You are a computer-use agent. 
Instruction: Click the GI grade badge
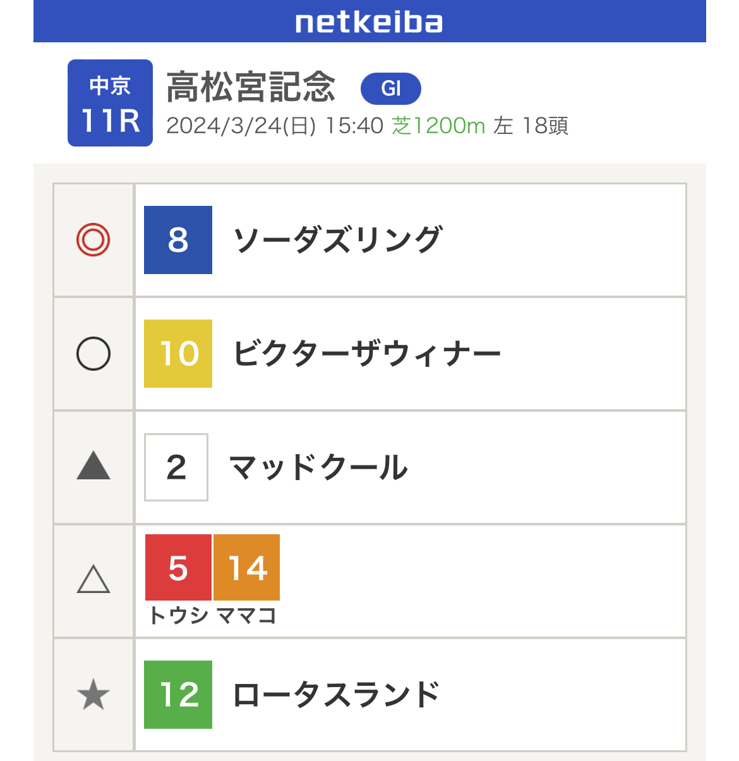[x=390, y=88]
